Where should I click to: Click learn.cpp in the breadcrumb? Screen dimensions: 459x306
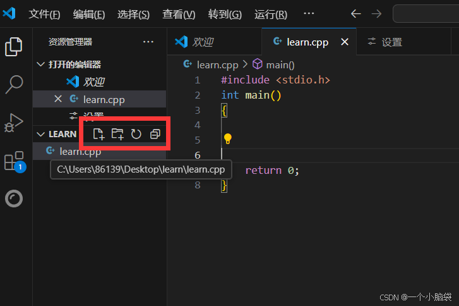(217, 64)
